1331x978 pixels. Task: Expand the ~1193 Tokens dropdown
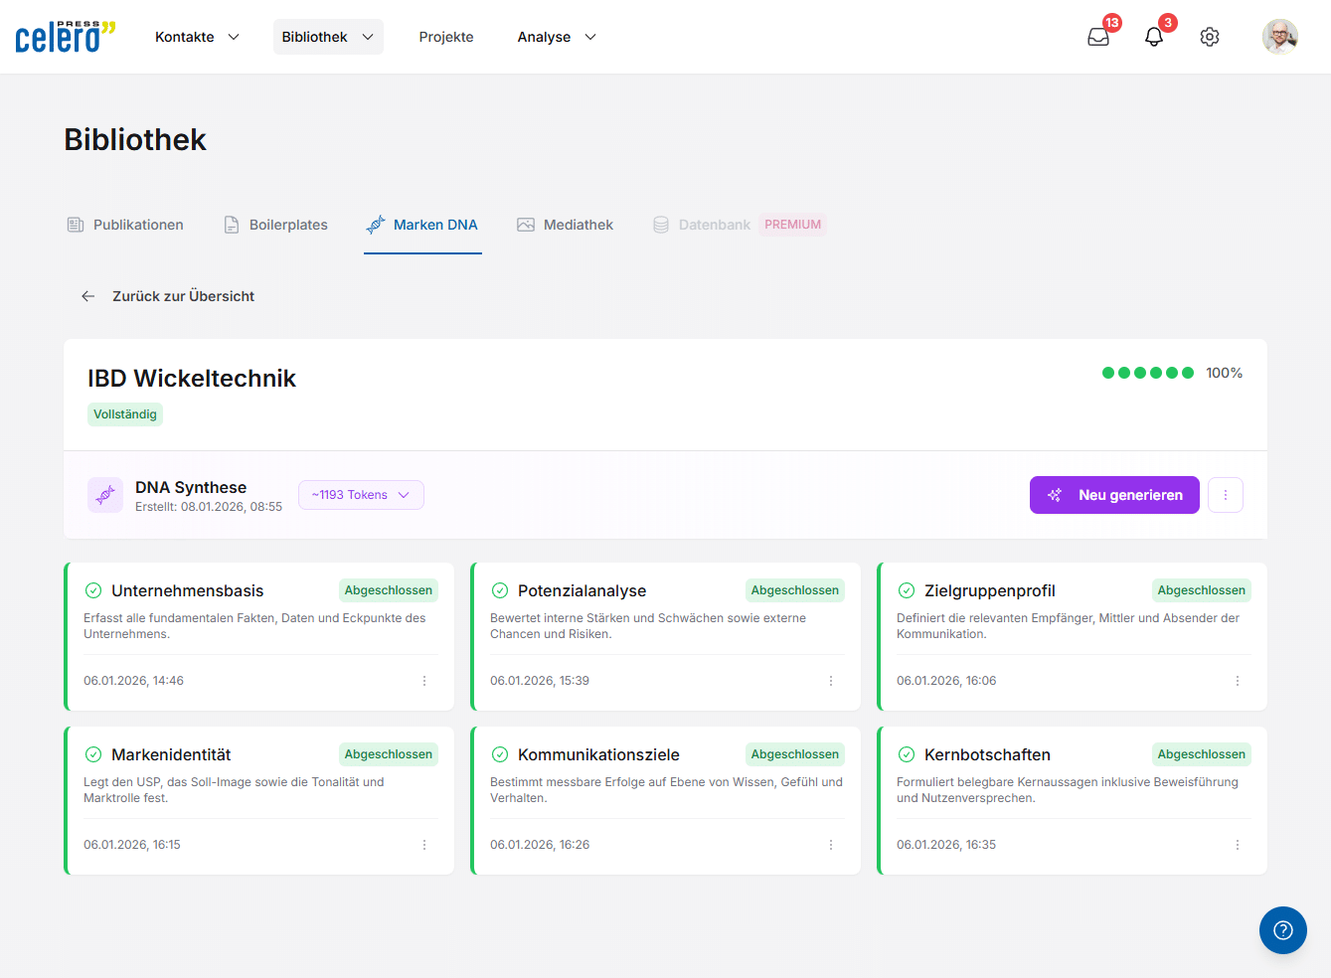[x=361, y=494]
